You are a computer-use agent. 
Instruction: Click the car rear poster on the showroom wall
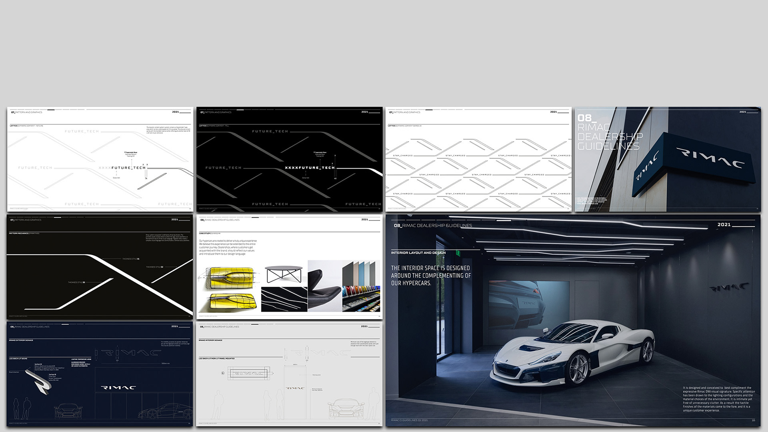coord(528,307)
